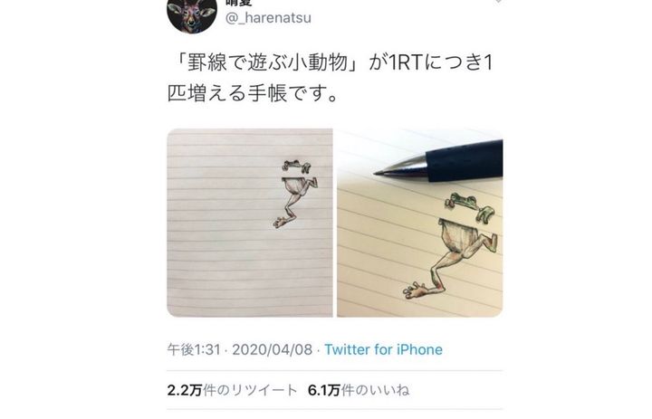Click the green frog head in right photo
652x419 pixels.
(463, 202)
